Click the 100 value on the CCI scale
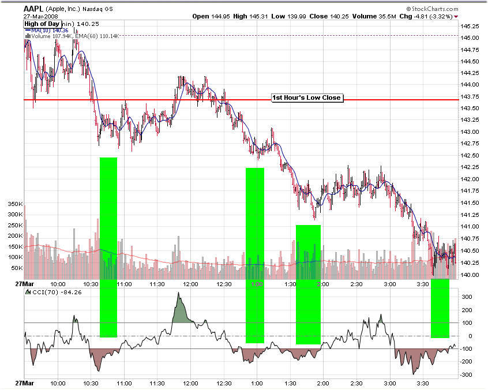 click(x=467, y=323)
